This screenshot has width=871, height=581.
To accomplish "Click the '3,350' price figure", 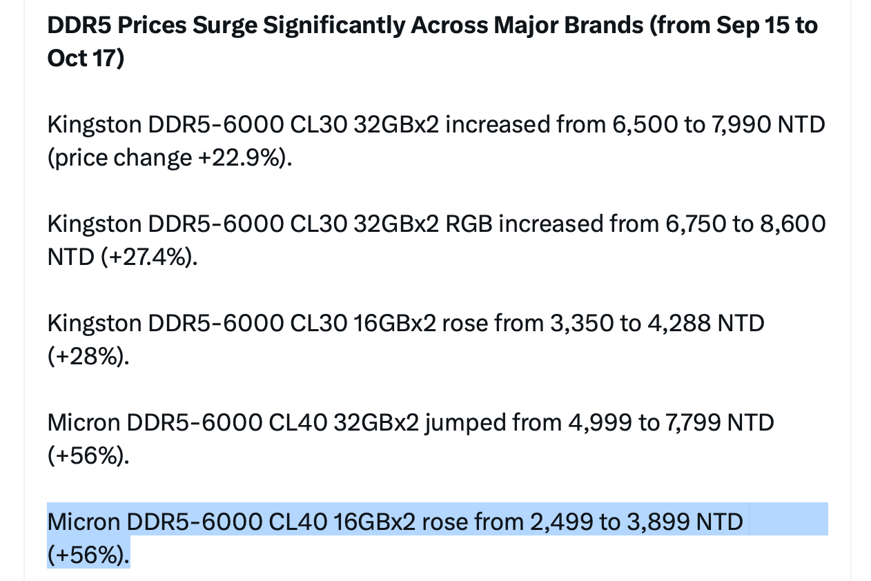I will (x=583, y=323).
